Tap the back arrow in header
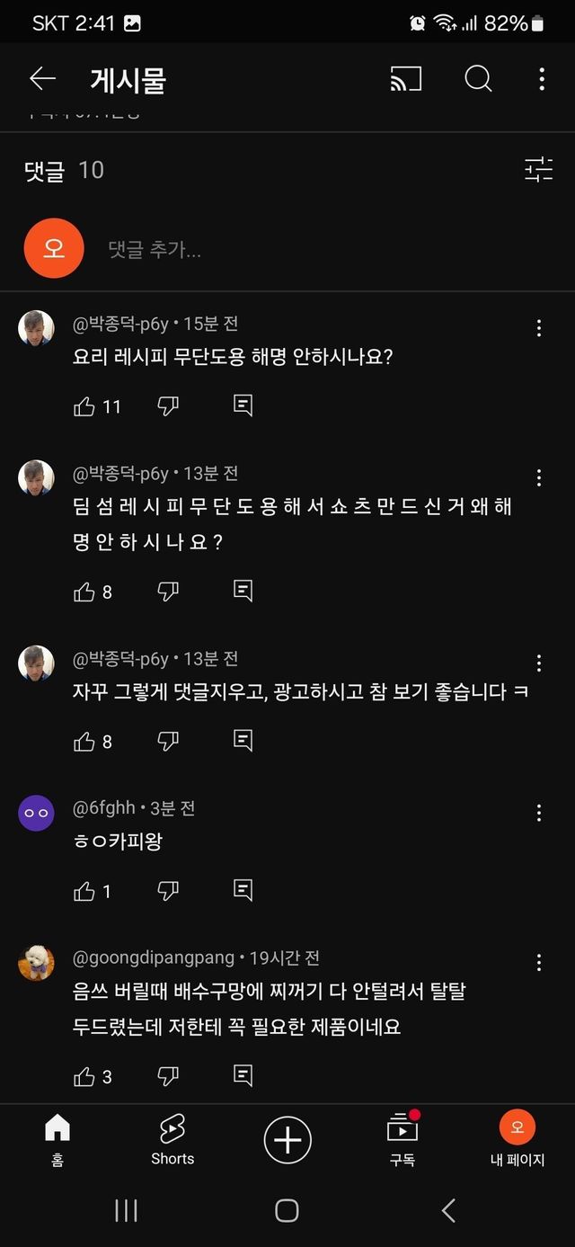Image resolution: width=575 pixels, height=1247 pixels. point(42,79)
